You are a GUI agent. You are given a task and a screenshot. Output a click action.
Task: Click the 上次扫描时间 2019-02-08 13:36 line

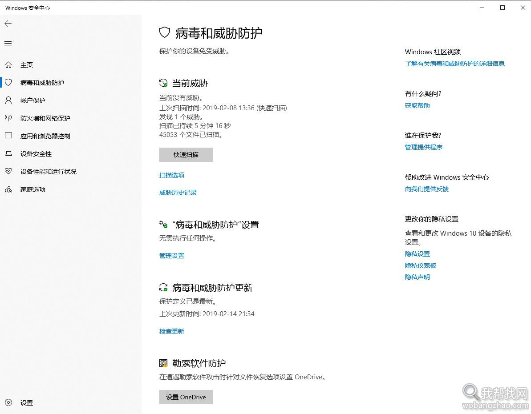(223, 108)
